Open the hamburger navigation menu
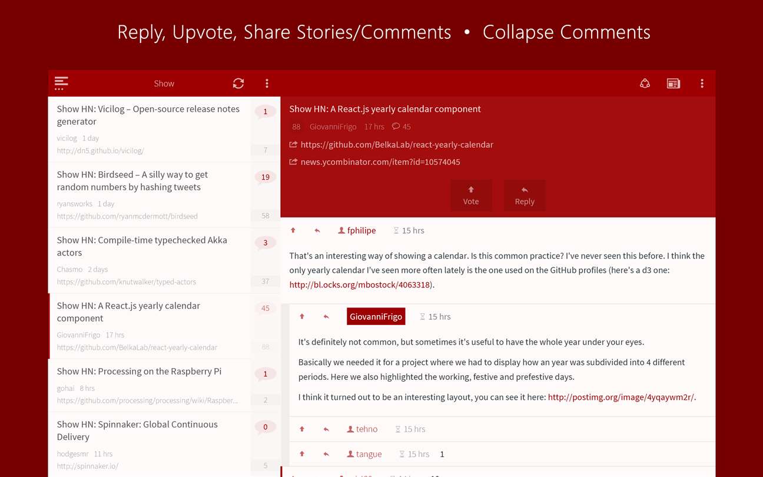The width and height of the screenshot is (763, 477). point(61,83)
